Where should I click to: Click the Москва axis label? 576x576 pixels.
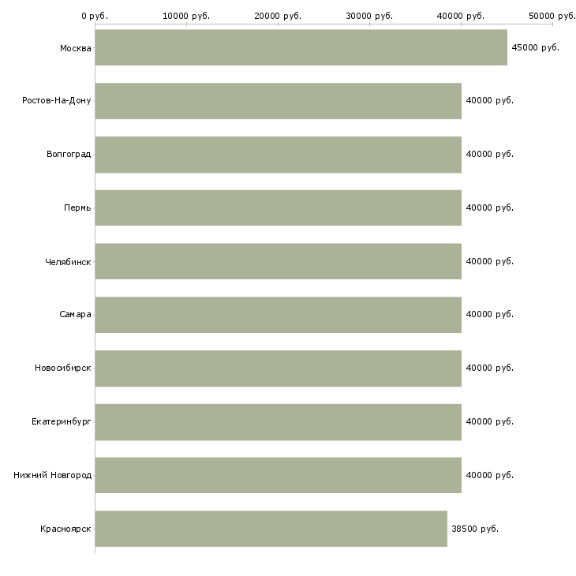click(75, 48)
